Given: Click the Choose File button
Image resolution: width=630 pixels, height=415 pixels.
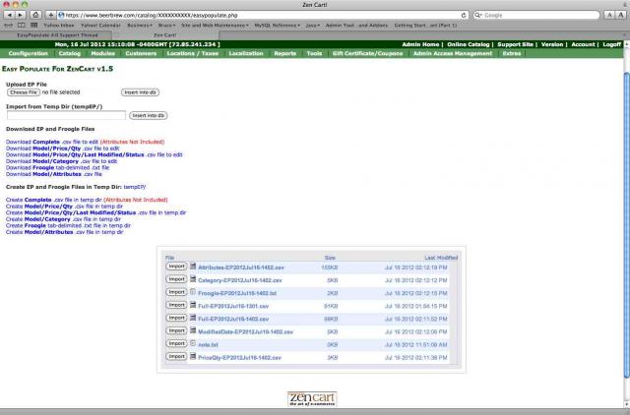Looking at the screenshot, I should coord(24,92).
